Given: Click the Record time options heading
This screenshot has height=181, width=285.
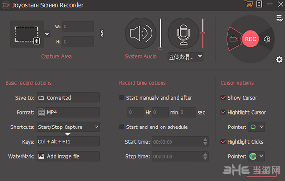Looking at the screenshot, I should (x=142, y=83).
